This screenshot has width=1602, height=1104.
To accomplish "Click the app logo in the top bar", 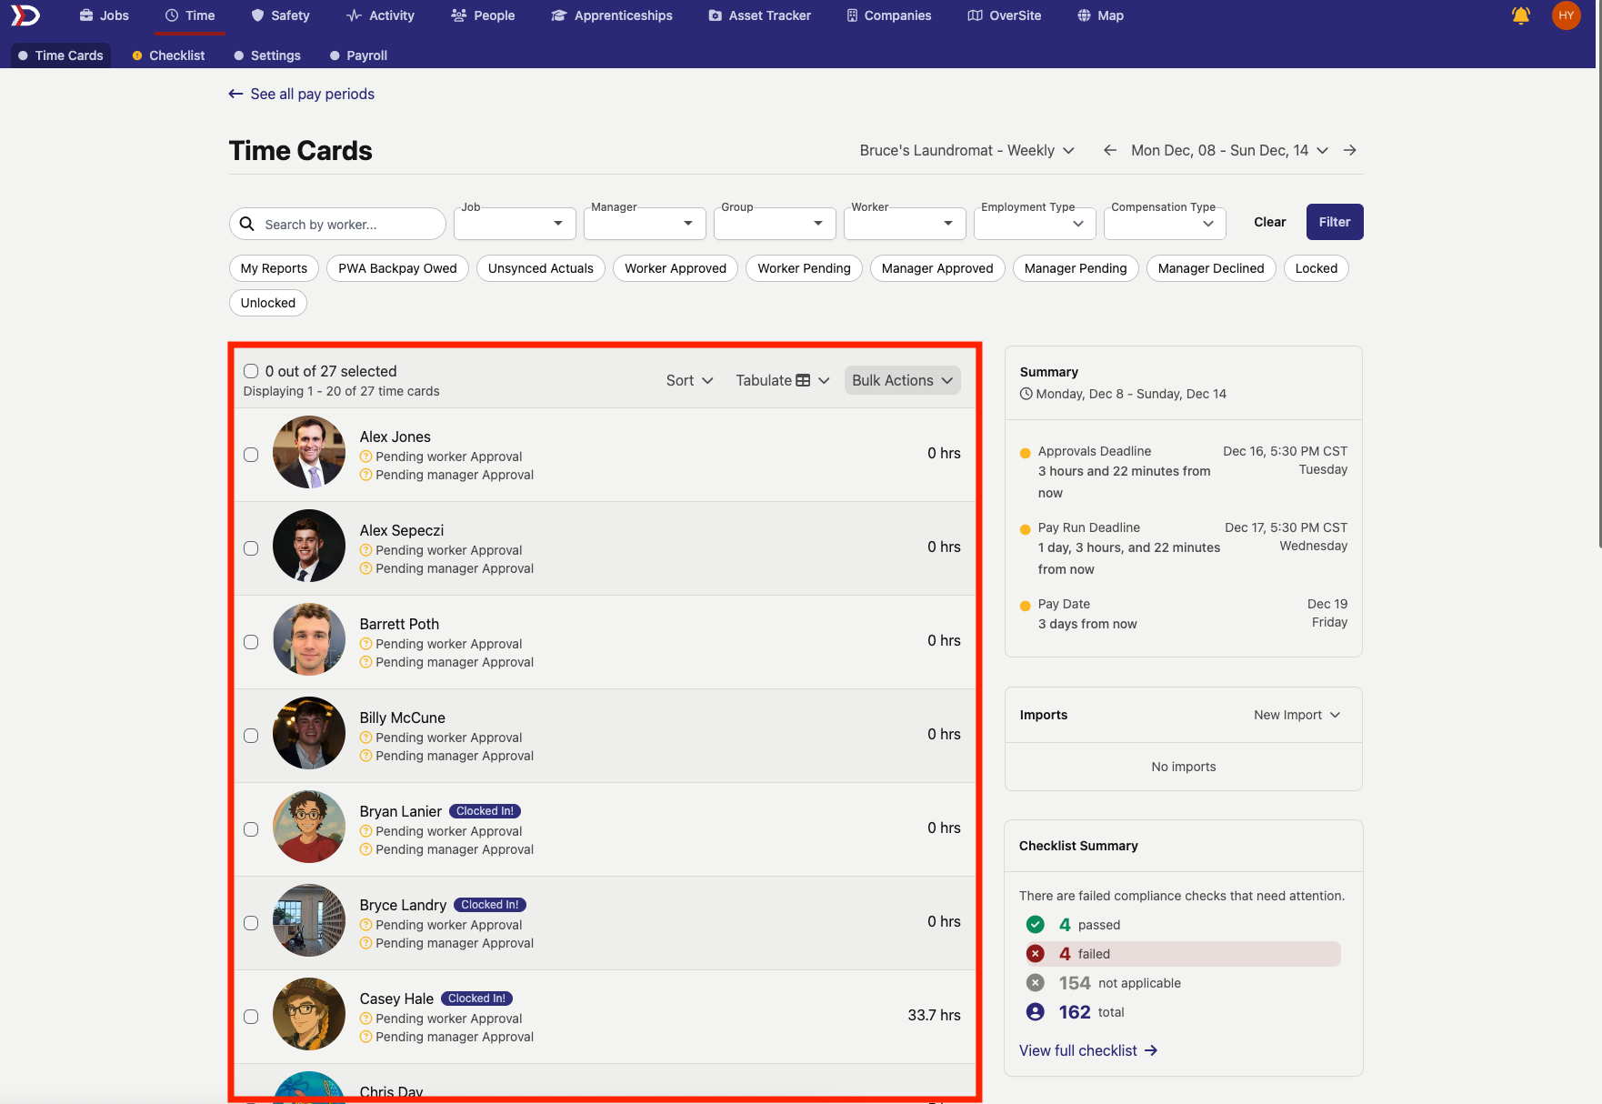I will pos(25,15).
